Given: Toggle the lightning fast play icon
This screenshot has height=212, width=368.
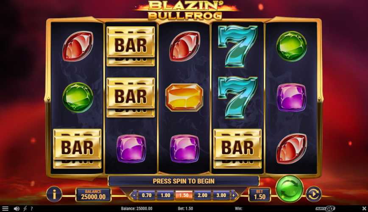Looking at the screenshot, I should [x=25, y=209].
